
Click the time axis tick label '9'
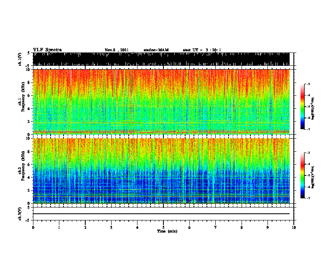pyautogui.click(x=267, y=227)
